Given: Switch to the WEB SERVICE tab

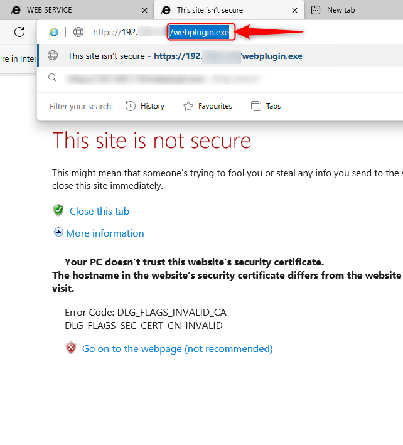Looking at the screenshot, I should 69,10.
